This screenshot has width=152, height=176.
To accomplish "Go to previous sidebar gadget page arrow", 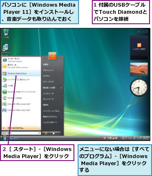I will click(x=143, y=32).
